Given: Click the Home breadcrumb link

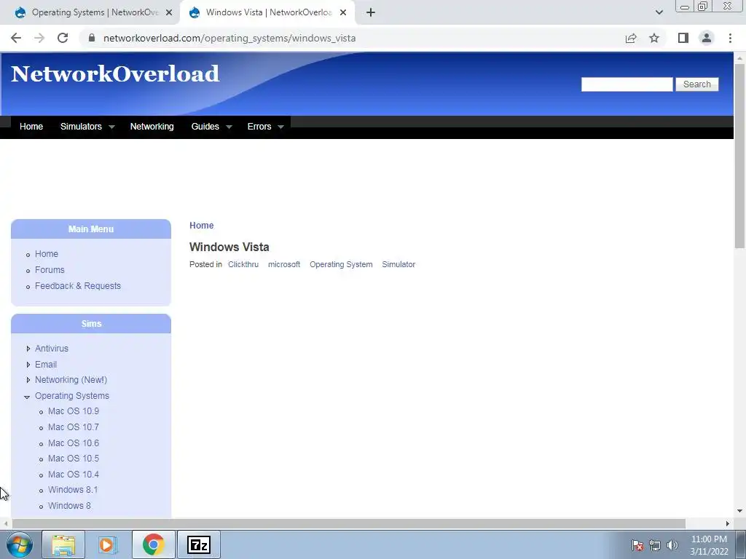Looking at the screenshot, I should point(201,226).
